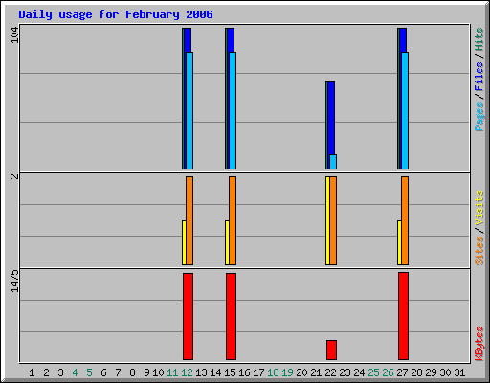Viewport: 490px width, 383px height.
Task: Click the green day 26 label
Action: point(388,372)
